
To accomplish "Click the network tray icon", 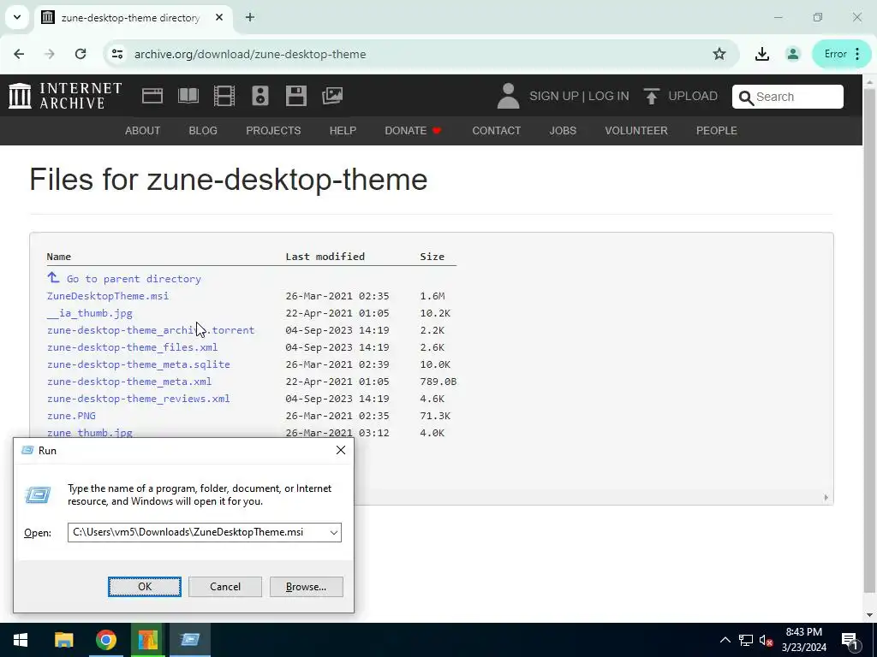I will click(x=746, y=640).
